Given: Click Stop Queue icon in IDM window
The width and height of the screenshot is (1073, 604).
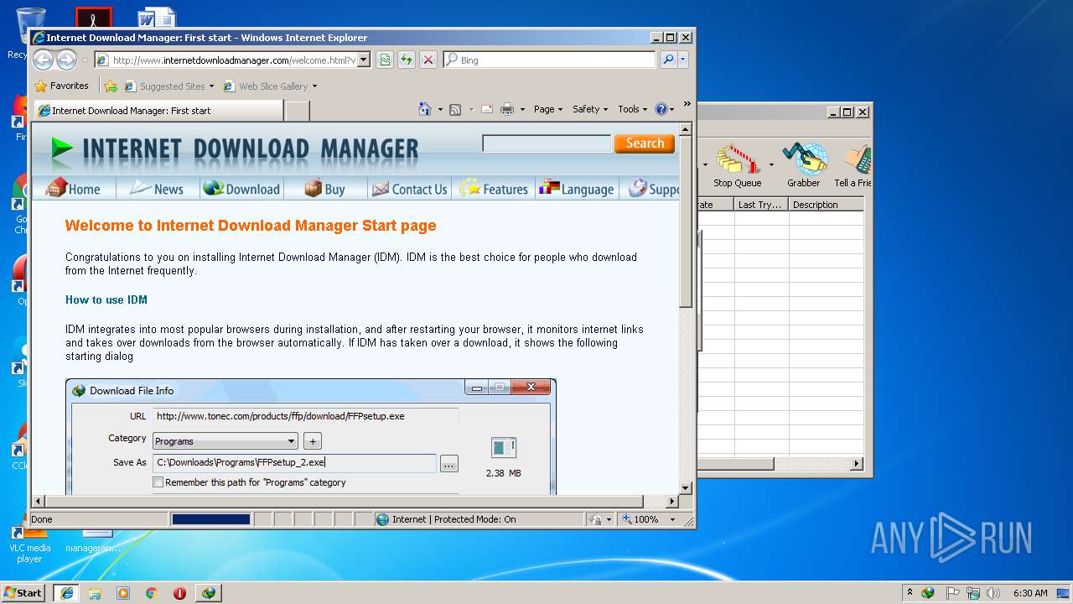Looking at the screenshot, I should click(x=738, y=165).
